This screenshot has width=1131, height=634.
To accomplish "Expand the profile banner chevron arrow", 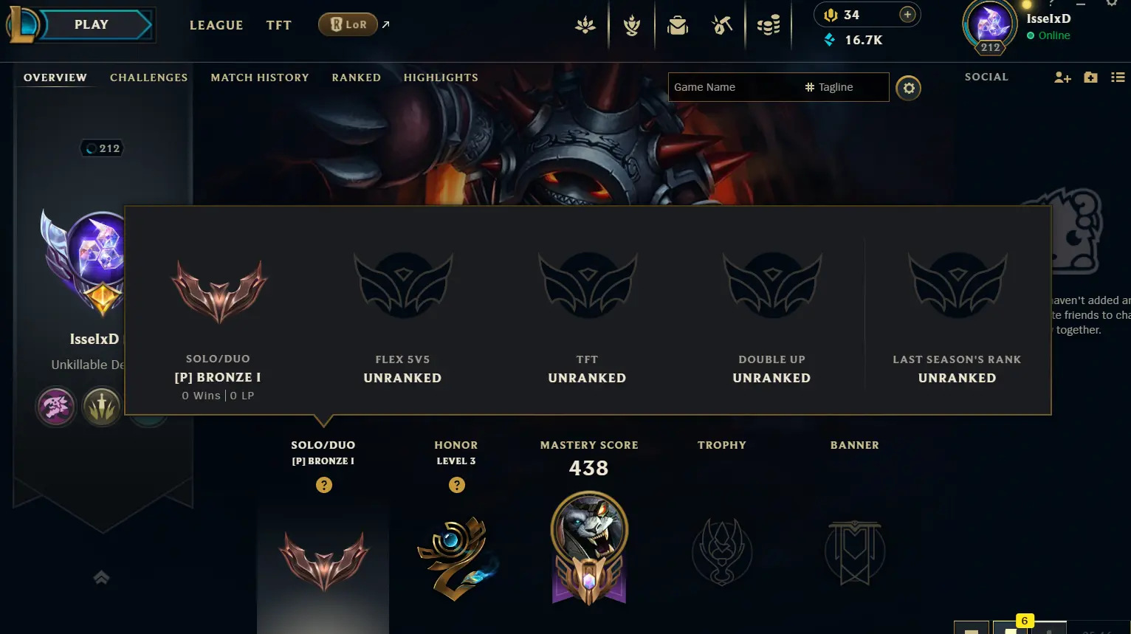I will coord(102,577).
